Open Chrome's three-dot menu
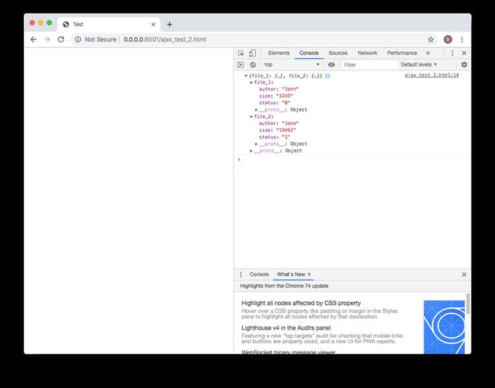 click(x=461, y=40)
